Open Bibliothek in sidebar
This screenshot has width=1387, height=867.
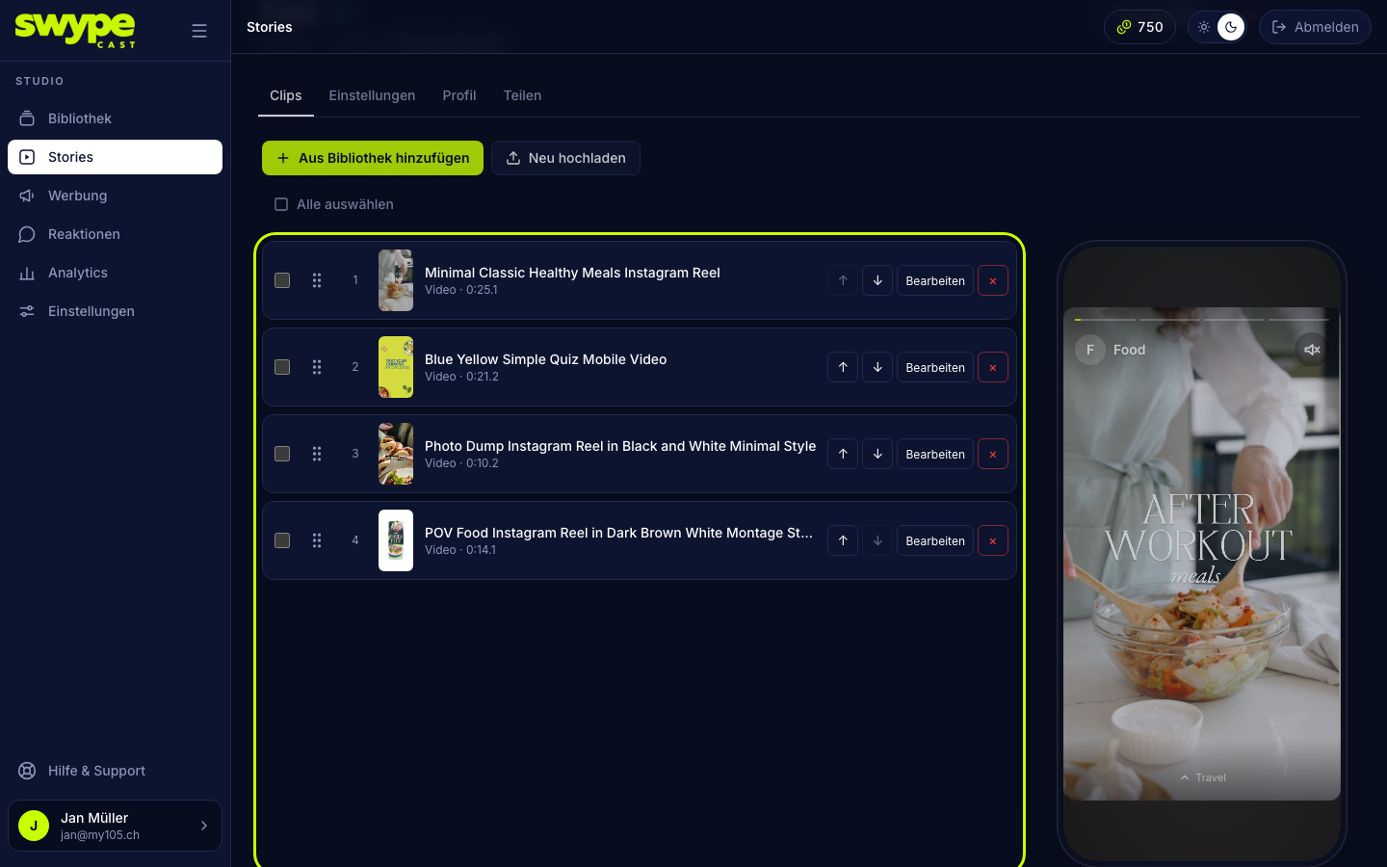coord(115,118)
